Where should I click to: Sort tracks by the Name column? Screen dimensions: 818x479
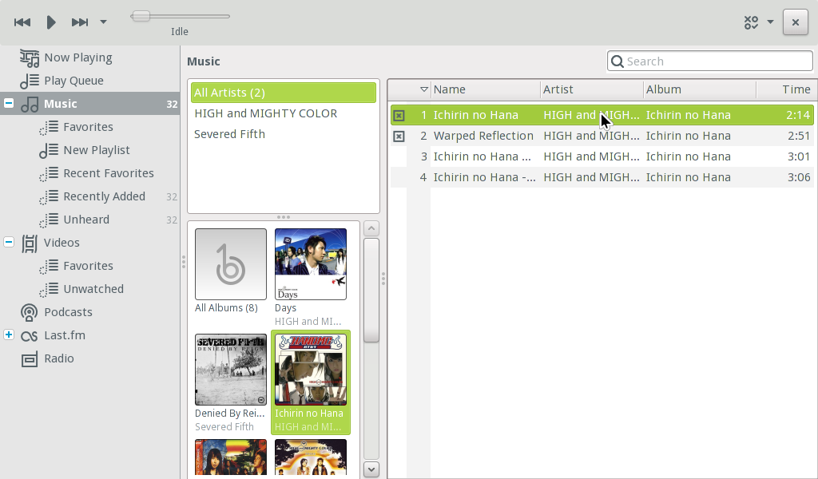click(x=485, y=89)
